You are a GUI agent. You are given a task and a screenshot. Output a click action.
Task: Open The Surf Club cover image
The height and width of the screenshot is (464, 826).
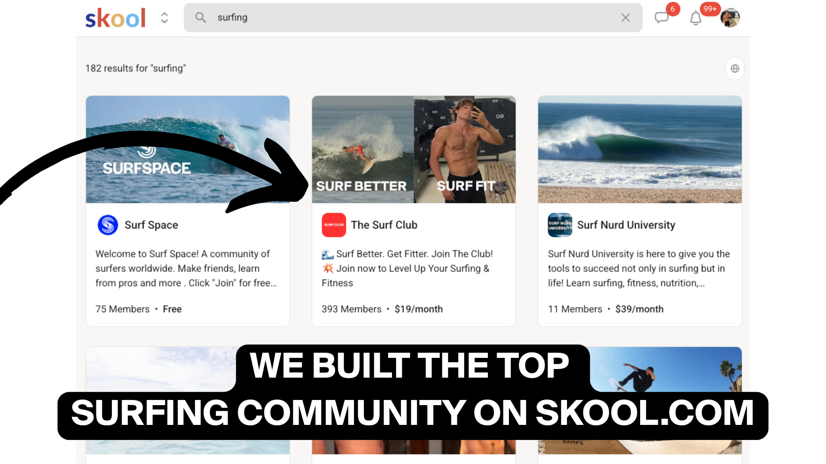(x=414, y=150)
